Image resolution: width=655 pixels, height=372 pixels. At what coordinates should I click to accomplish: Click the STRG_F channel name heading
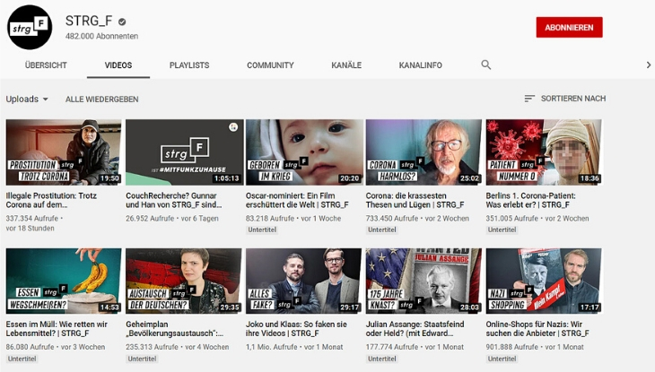[89, 21]
